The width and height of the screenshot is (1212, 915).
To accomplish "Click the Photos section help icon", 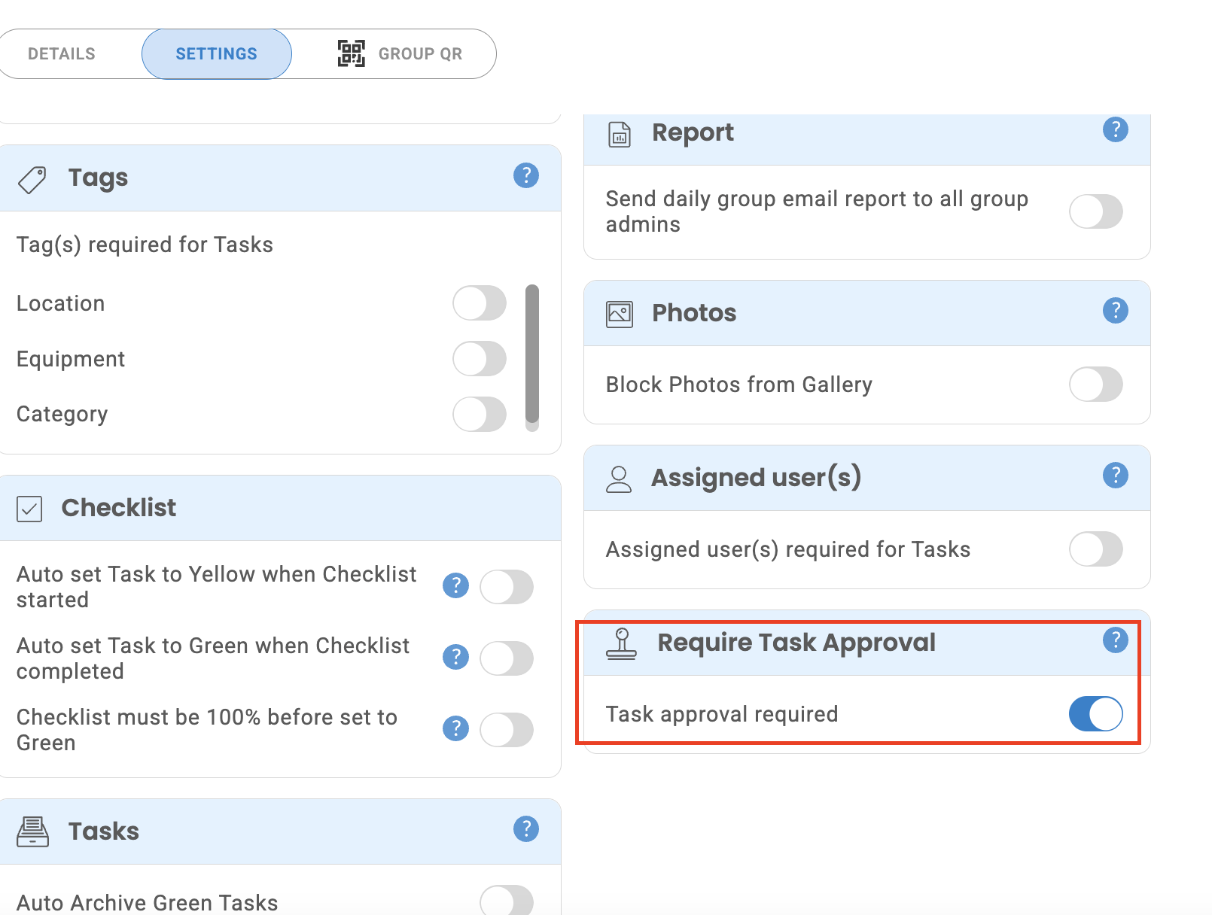I will (x=1115, y=310).
